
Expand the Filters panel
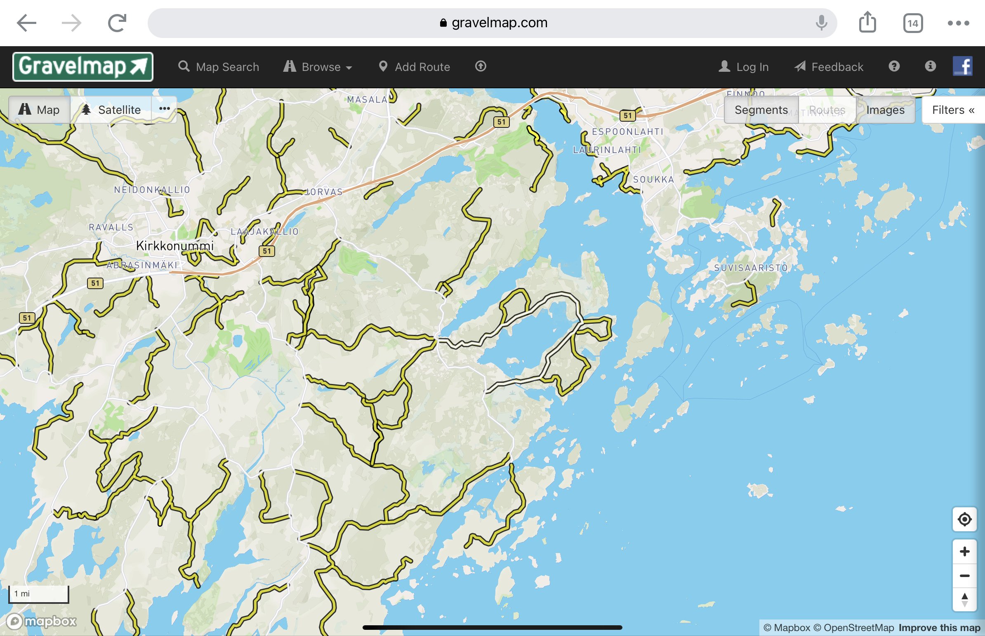coord(953,110)
